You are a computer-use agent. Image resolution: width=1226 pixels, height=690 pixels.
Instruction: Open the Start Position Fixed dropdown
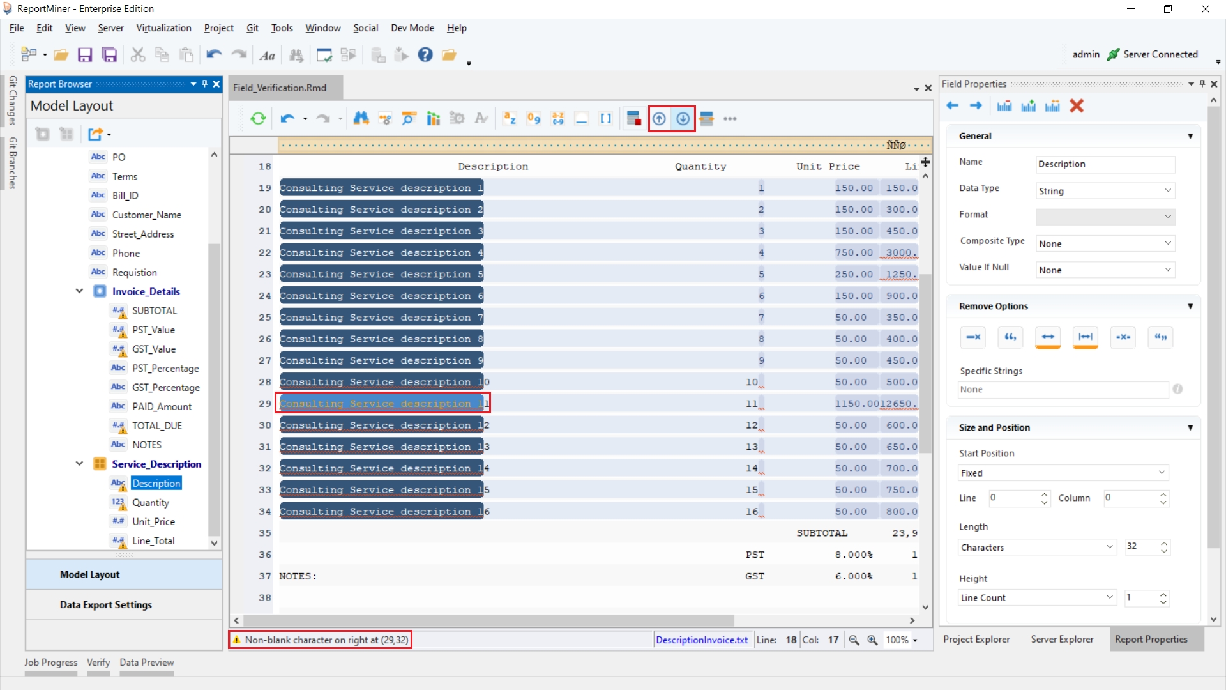click(x=1063, y=473)
